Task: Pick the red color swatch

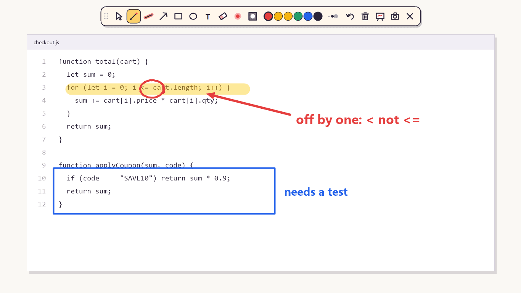Action: click(269, 16)
